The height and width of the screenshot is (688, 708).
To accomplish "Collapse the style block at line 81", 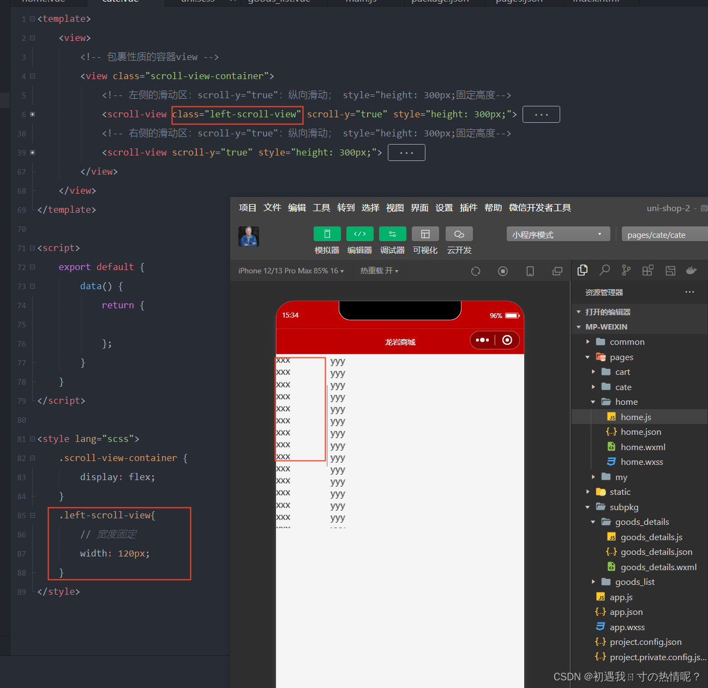I will pyautogui.click(x=32, y=439).
